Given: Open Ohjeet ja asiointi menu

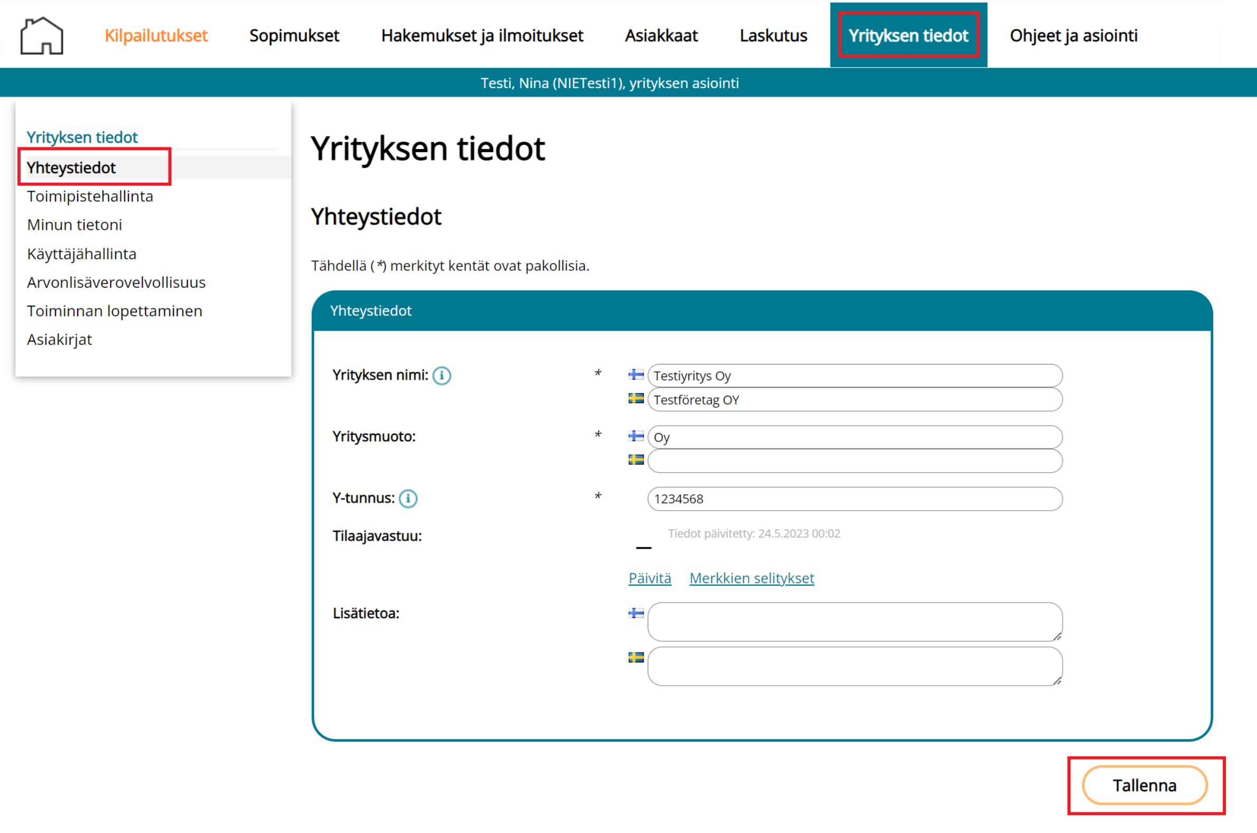Looking at the screenshot, I should pyautogui.click(x=1073, y=35).
